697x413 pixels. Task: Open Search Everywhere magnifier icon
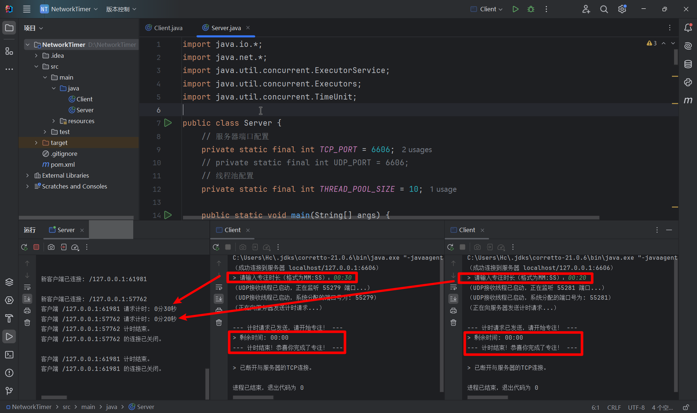point(604,9)
